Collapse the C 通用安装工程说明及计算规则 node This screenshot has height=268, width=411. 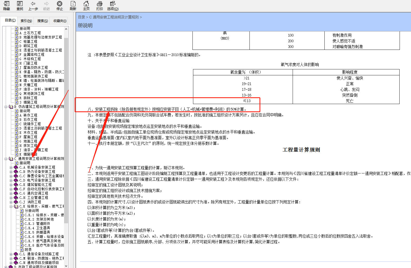6,159
